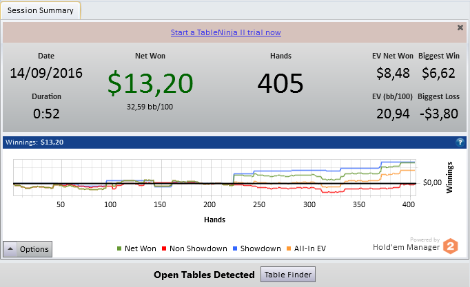Image resolution: width=470 pixels, height=287 pixels.
Task: Expand the Options panel
Action: tap(28, 249)
